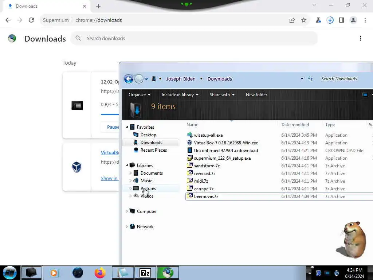Viewport: 373px width, 280px height.
Task: Toggle the browser side panel icon
Action: pos(342,20)
